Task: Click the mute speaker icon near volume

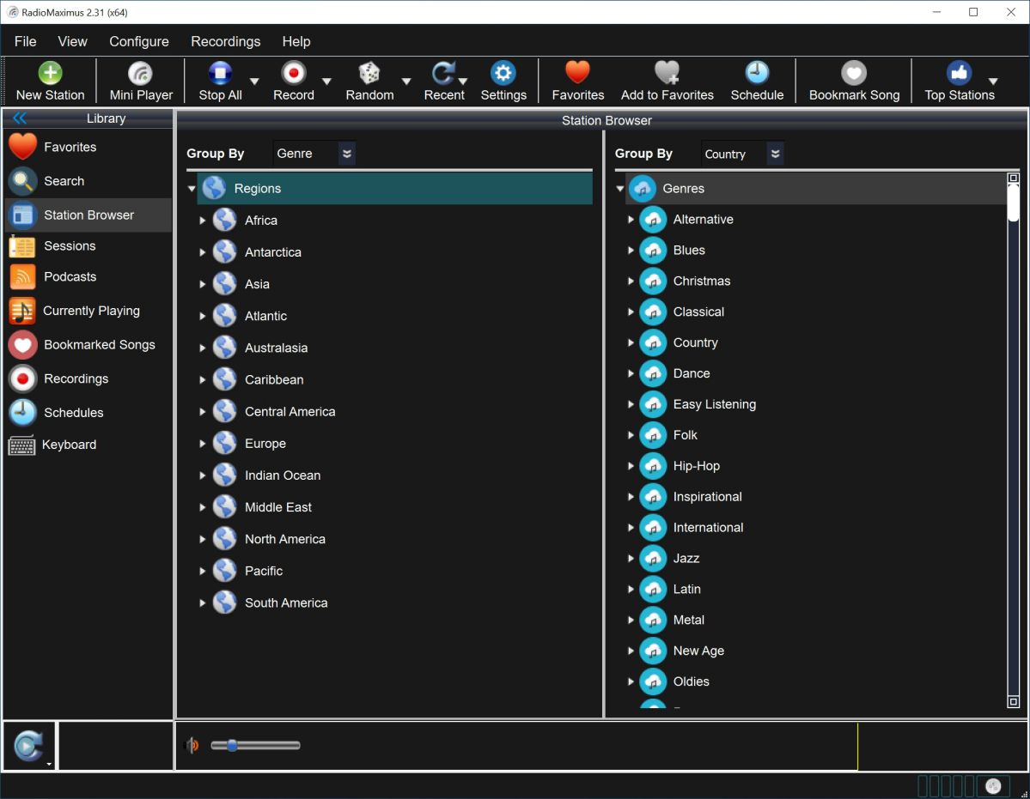Action: (x=192, y=745)
